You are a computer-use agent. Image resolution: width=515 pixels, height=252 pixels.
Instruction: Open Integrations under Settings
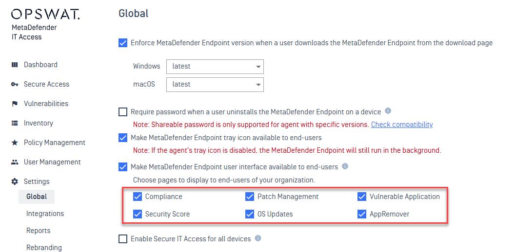point(45,214)
